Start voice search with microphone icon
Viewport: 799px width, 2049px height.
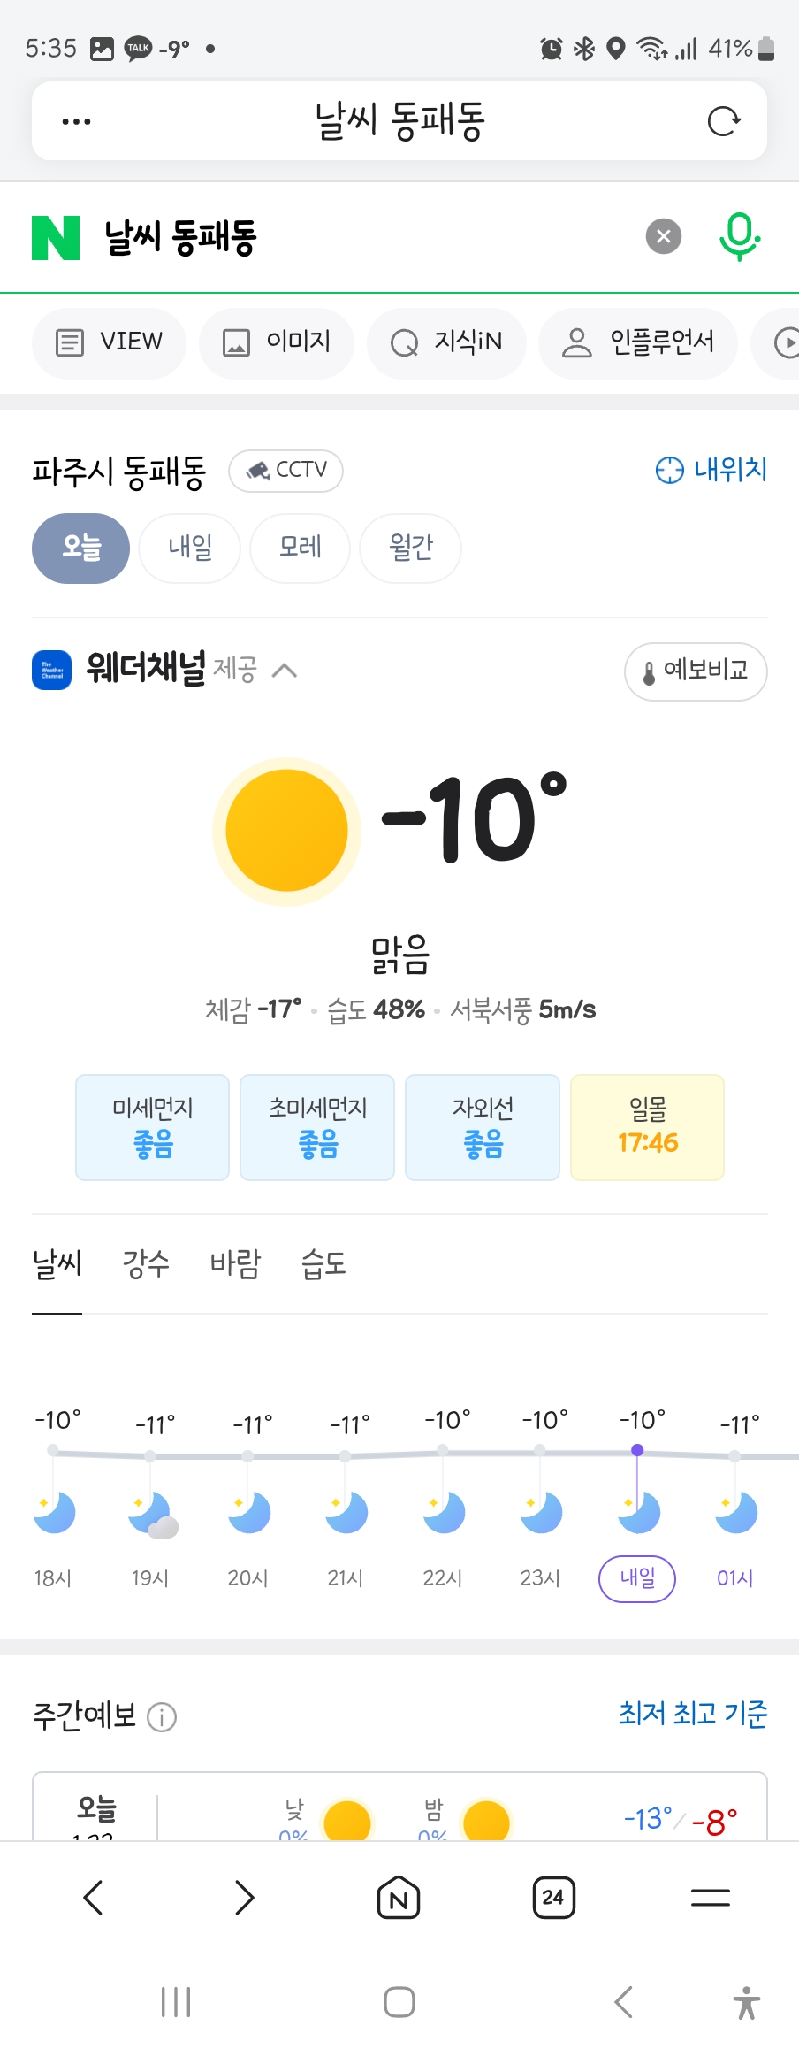[739, 236]
